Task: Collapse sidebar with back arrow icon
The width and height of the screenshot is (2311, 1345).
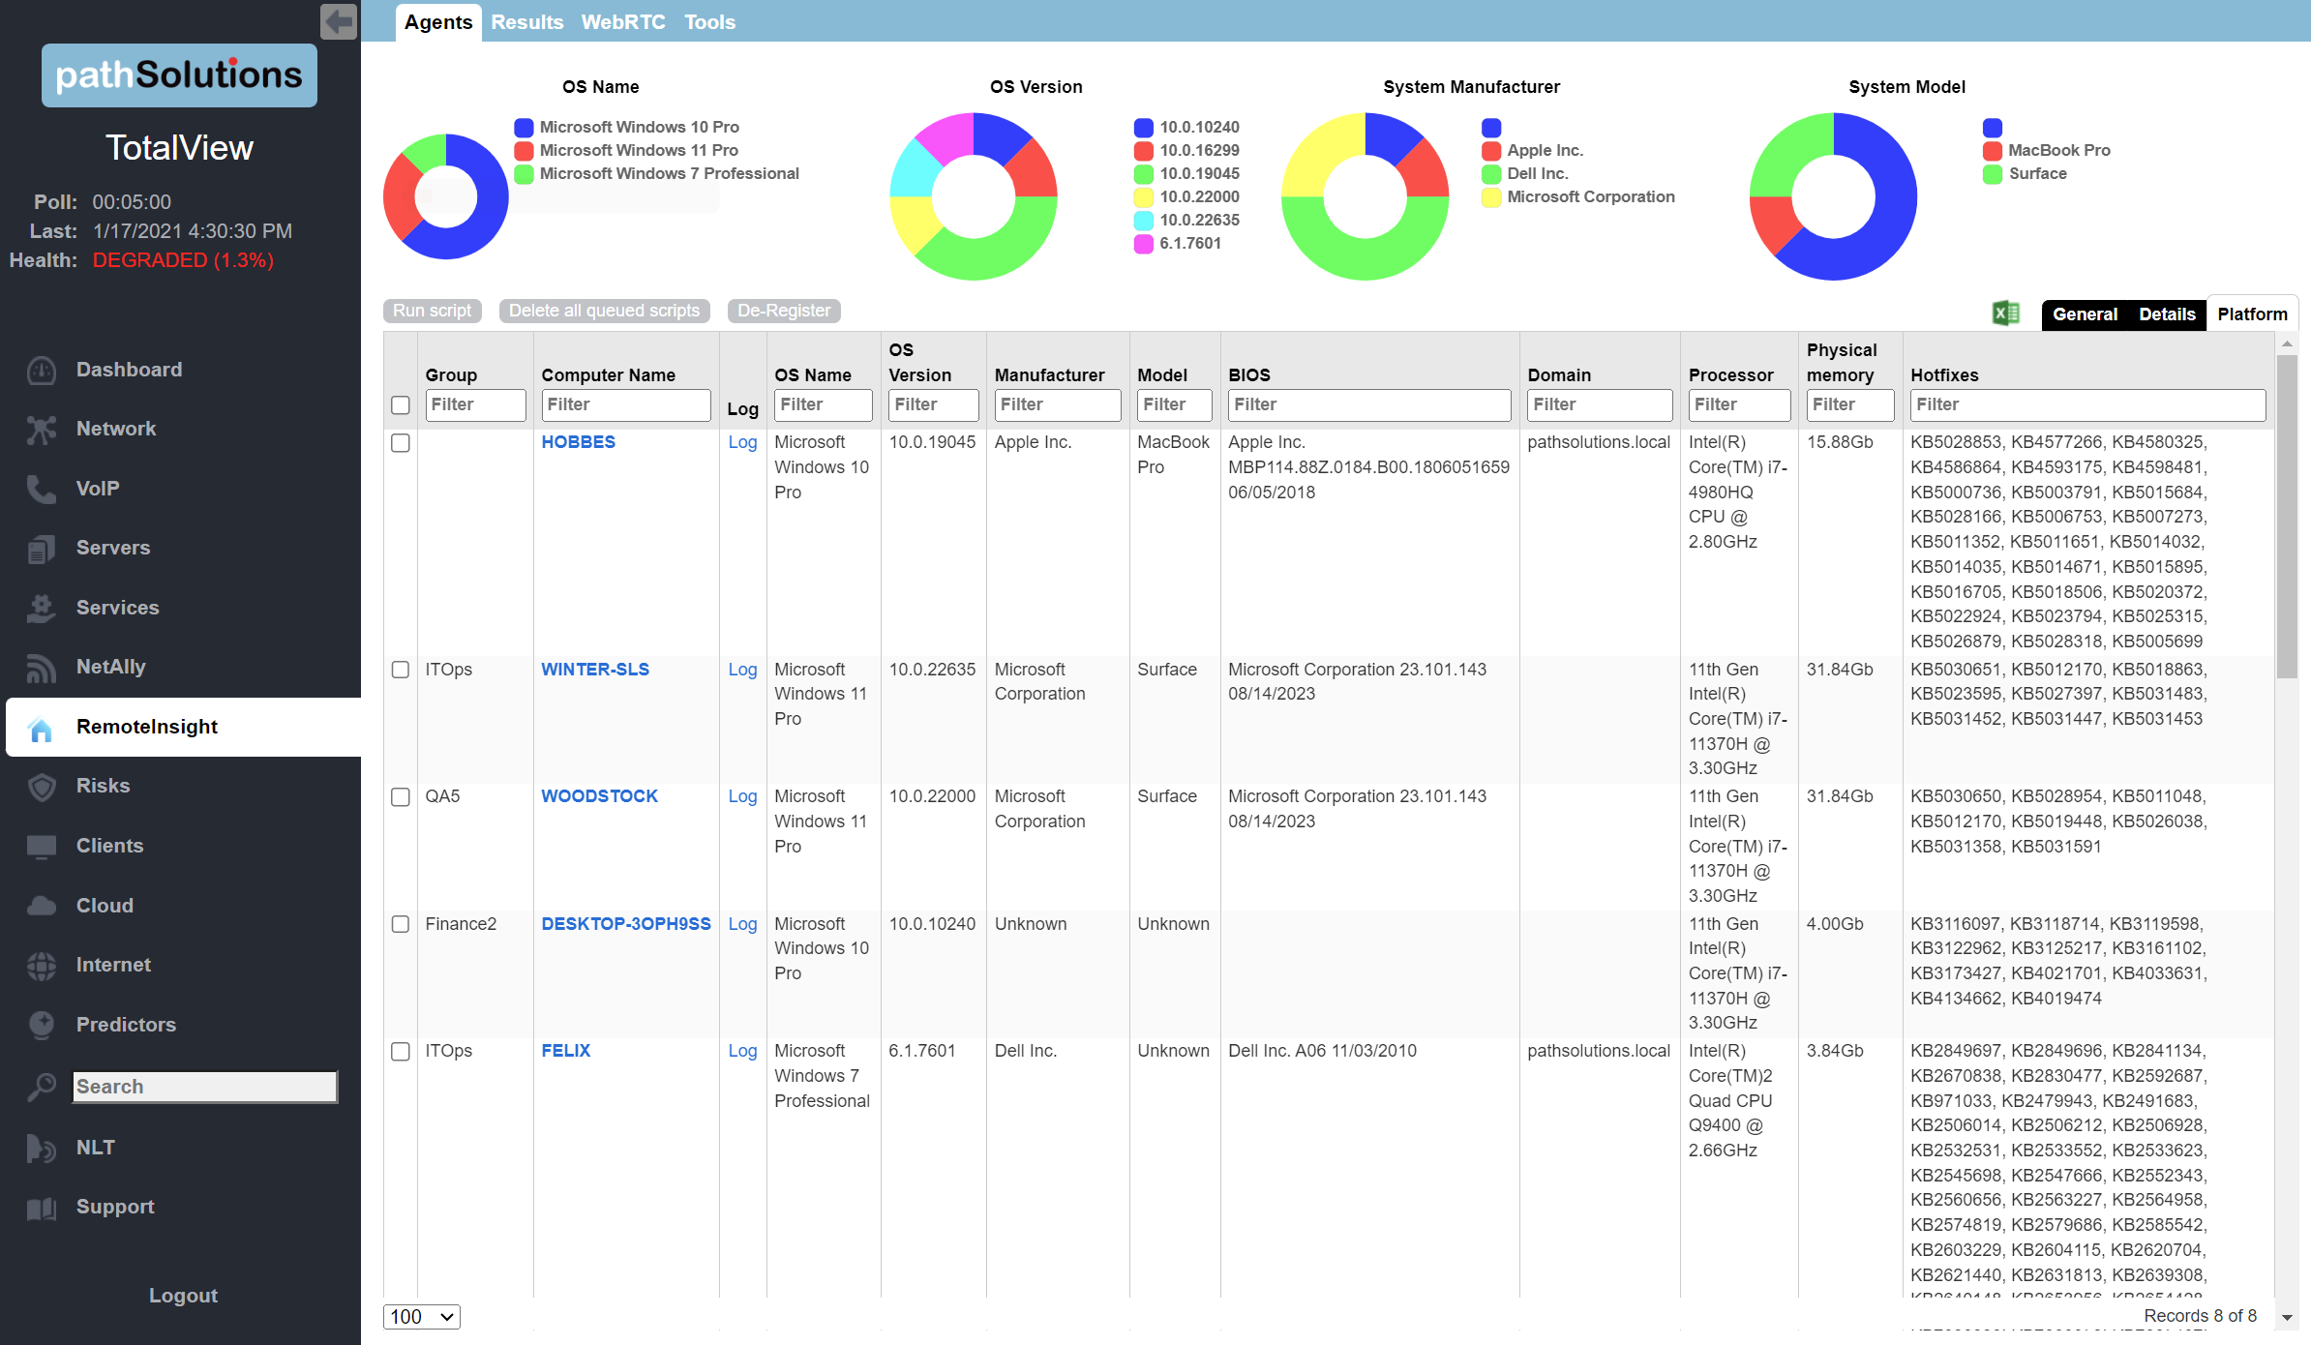Action: (339, 21)
